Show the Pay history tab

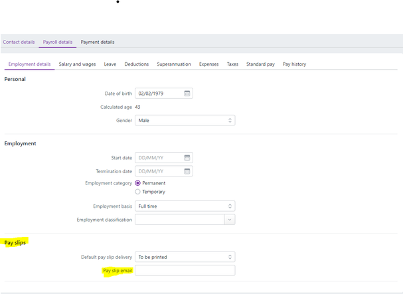[x=294, y=64]
